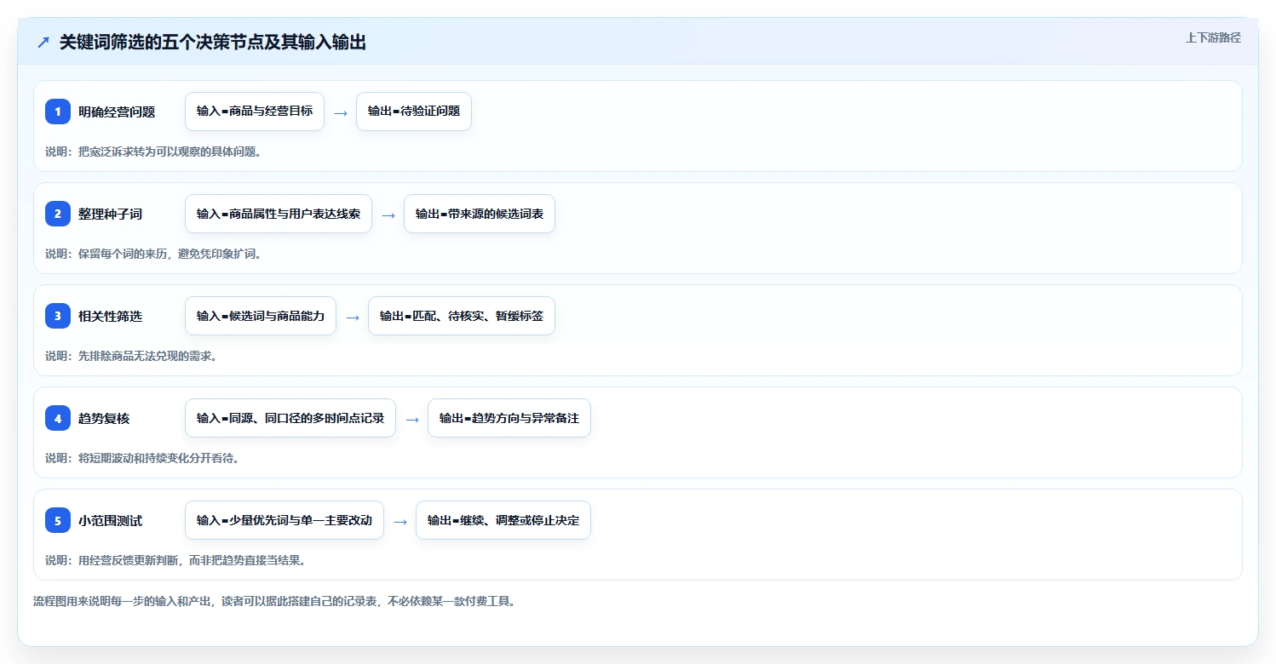Click the step title 整理种子词
1276x664 pixels.
point(111,214)
